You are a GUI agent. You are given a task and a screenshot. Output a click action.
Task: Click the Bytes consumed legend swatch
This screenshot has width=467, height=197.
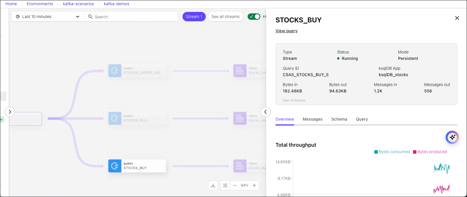click(376, 152)
